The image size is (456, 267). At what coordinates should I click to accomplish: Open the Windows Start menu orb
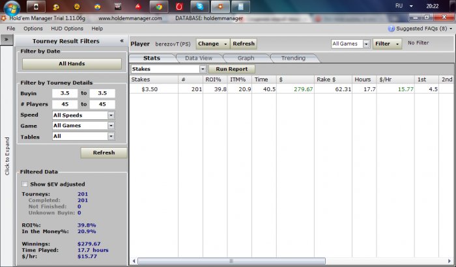click(11, 8)
